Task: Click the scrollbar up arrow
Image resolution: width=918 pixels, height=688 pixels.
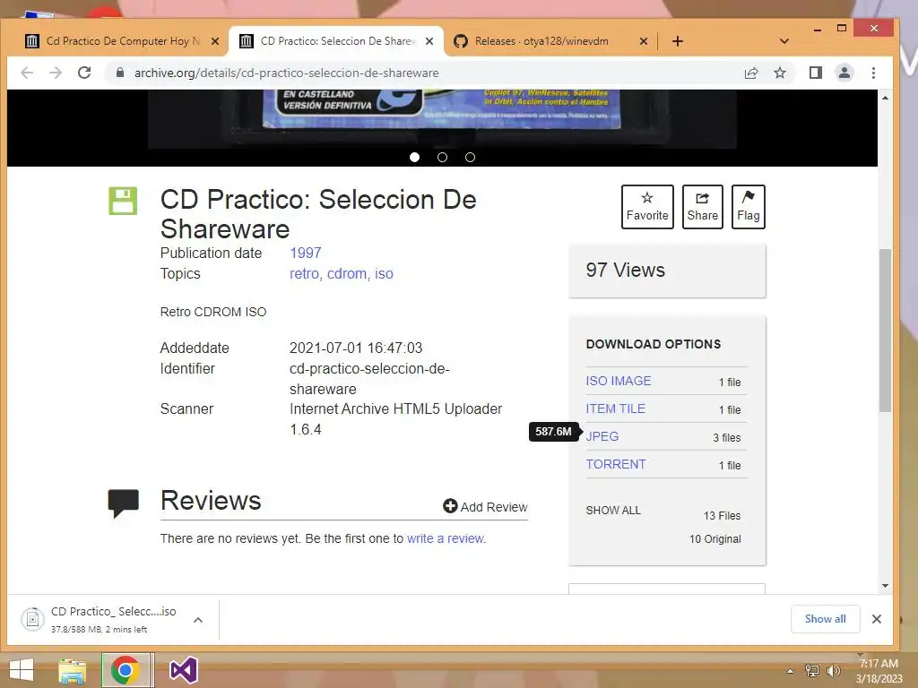Action: tap(885, 98)
